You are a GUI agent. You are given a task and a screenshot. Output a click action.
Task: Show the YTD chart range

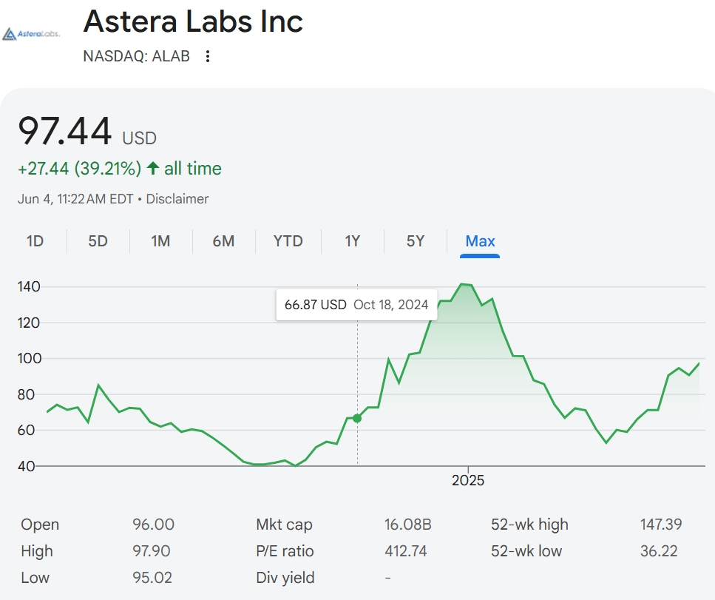[288, 241]
